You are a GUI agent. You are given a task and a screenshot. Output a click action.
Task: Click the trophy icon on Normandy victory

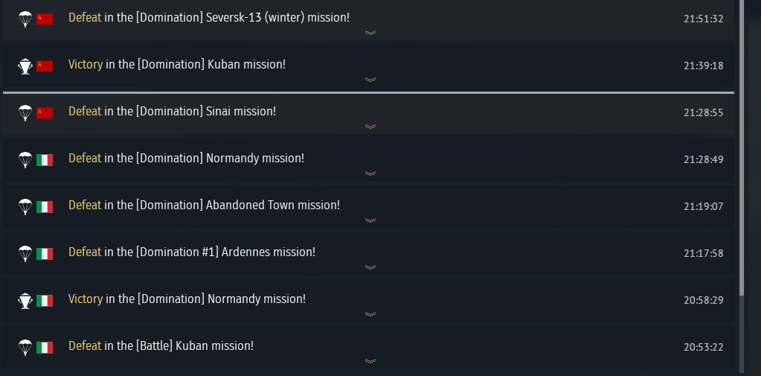point(25,300)
